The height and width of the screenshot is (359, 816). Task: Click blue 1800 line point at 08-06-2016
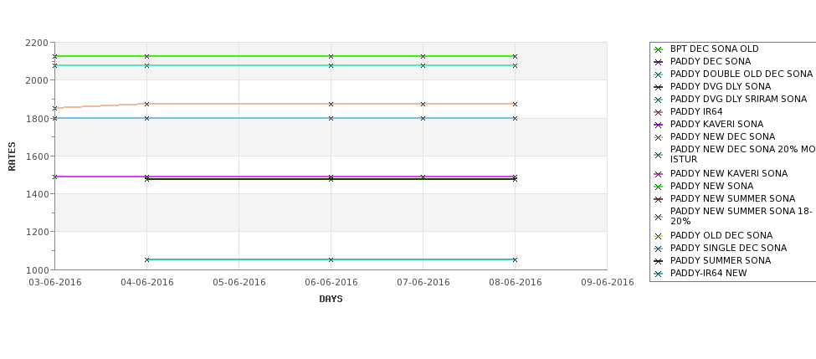tap(516, 118)
